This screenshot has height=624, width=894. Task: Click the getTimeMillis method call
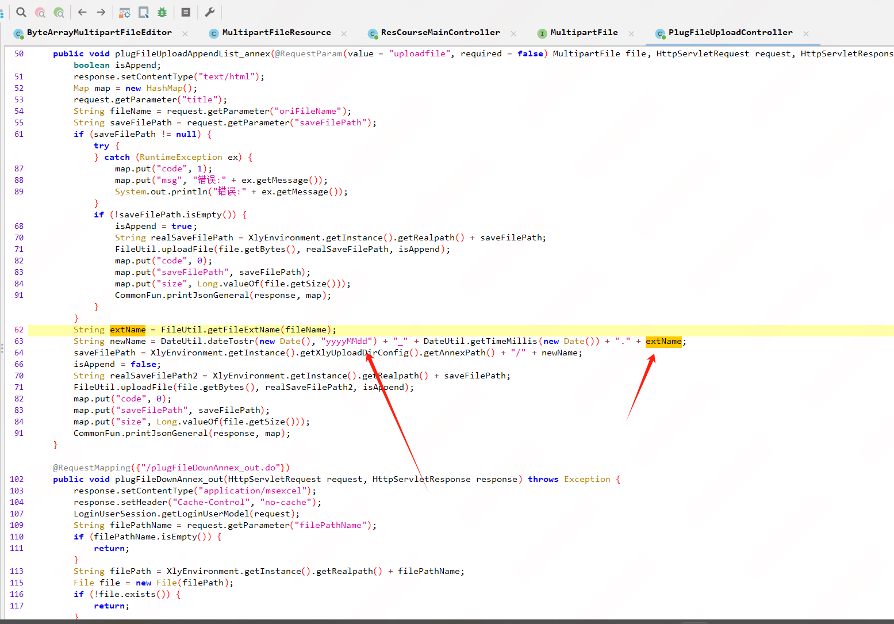504,341
